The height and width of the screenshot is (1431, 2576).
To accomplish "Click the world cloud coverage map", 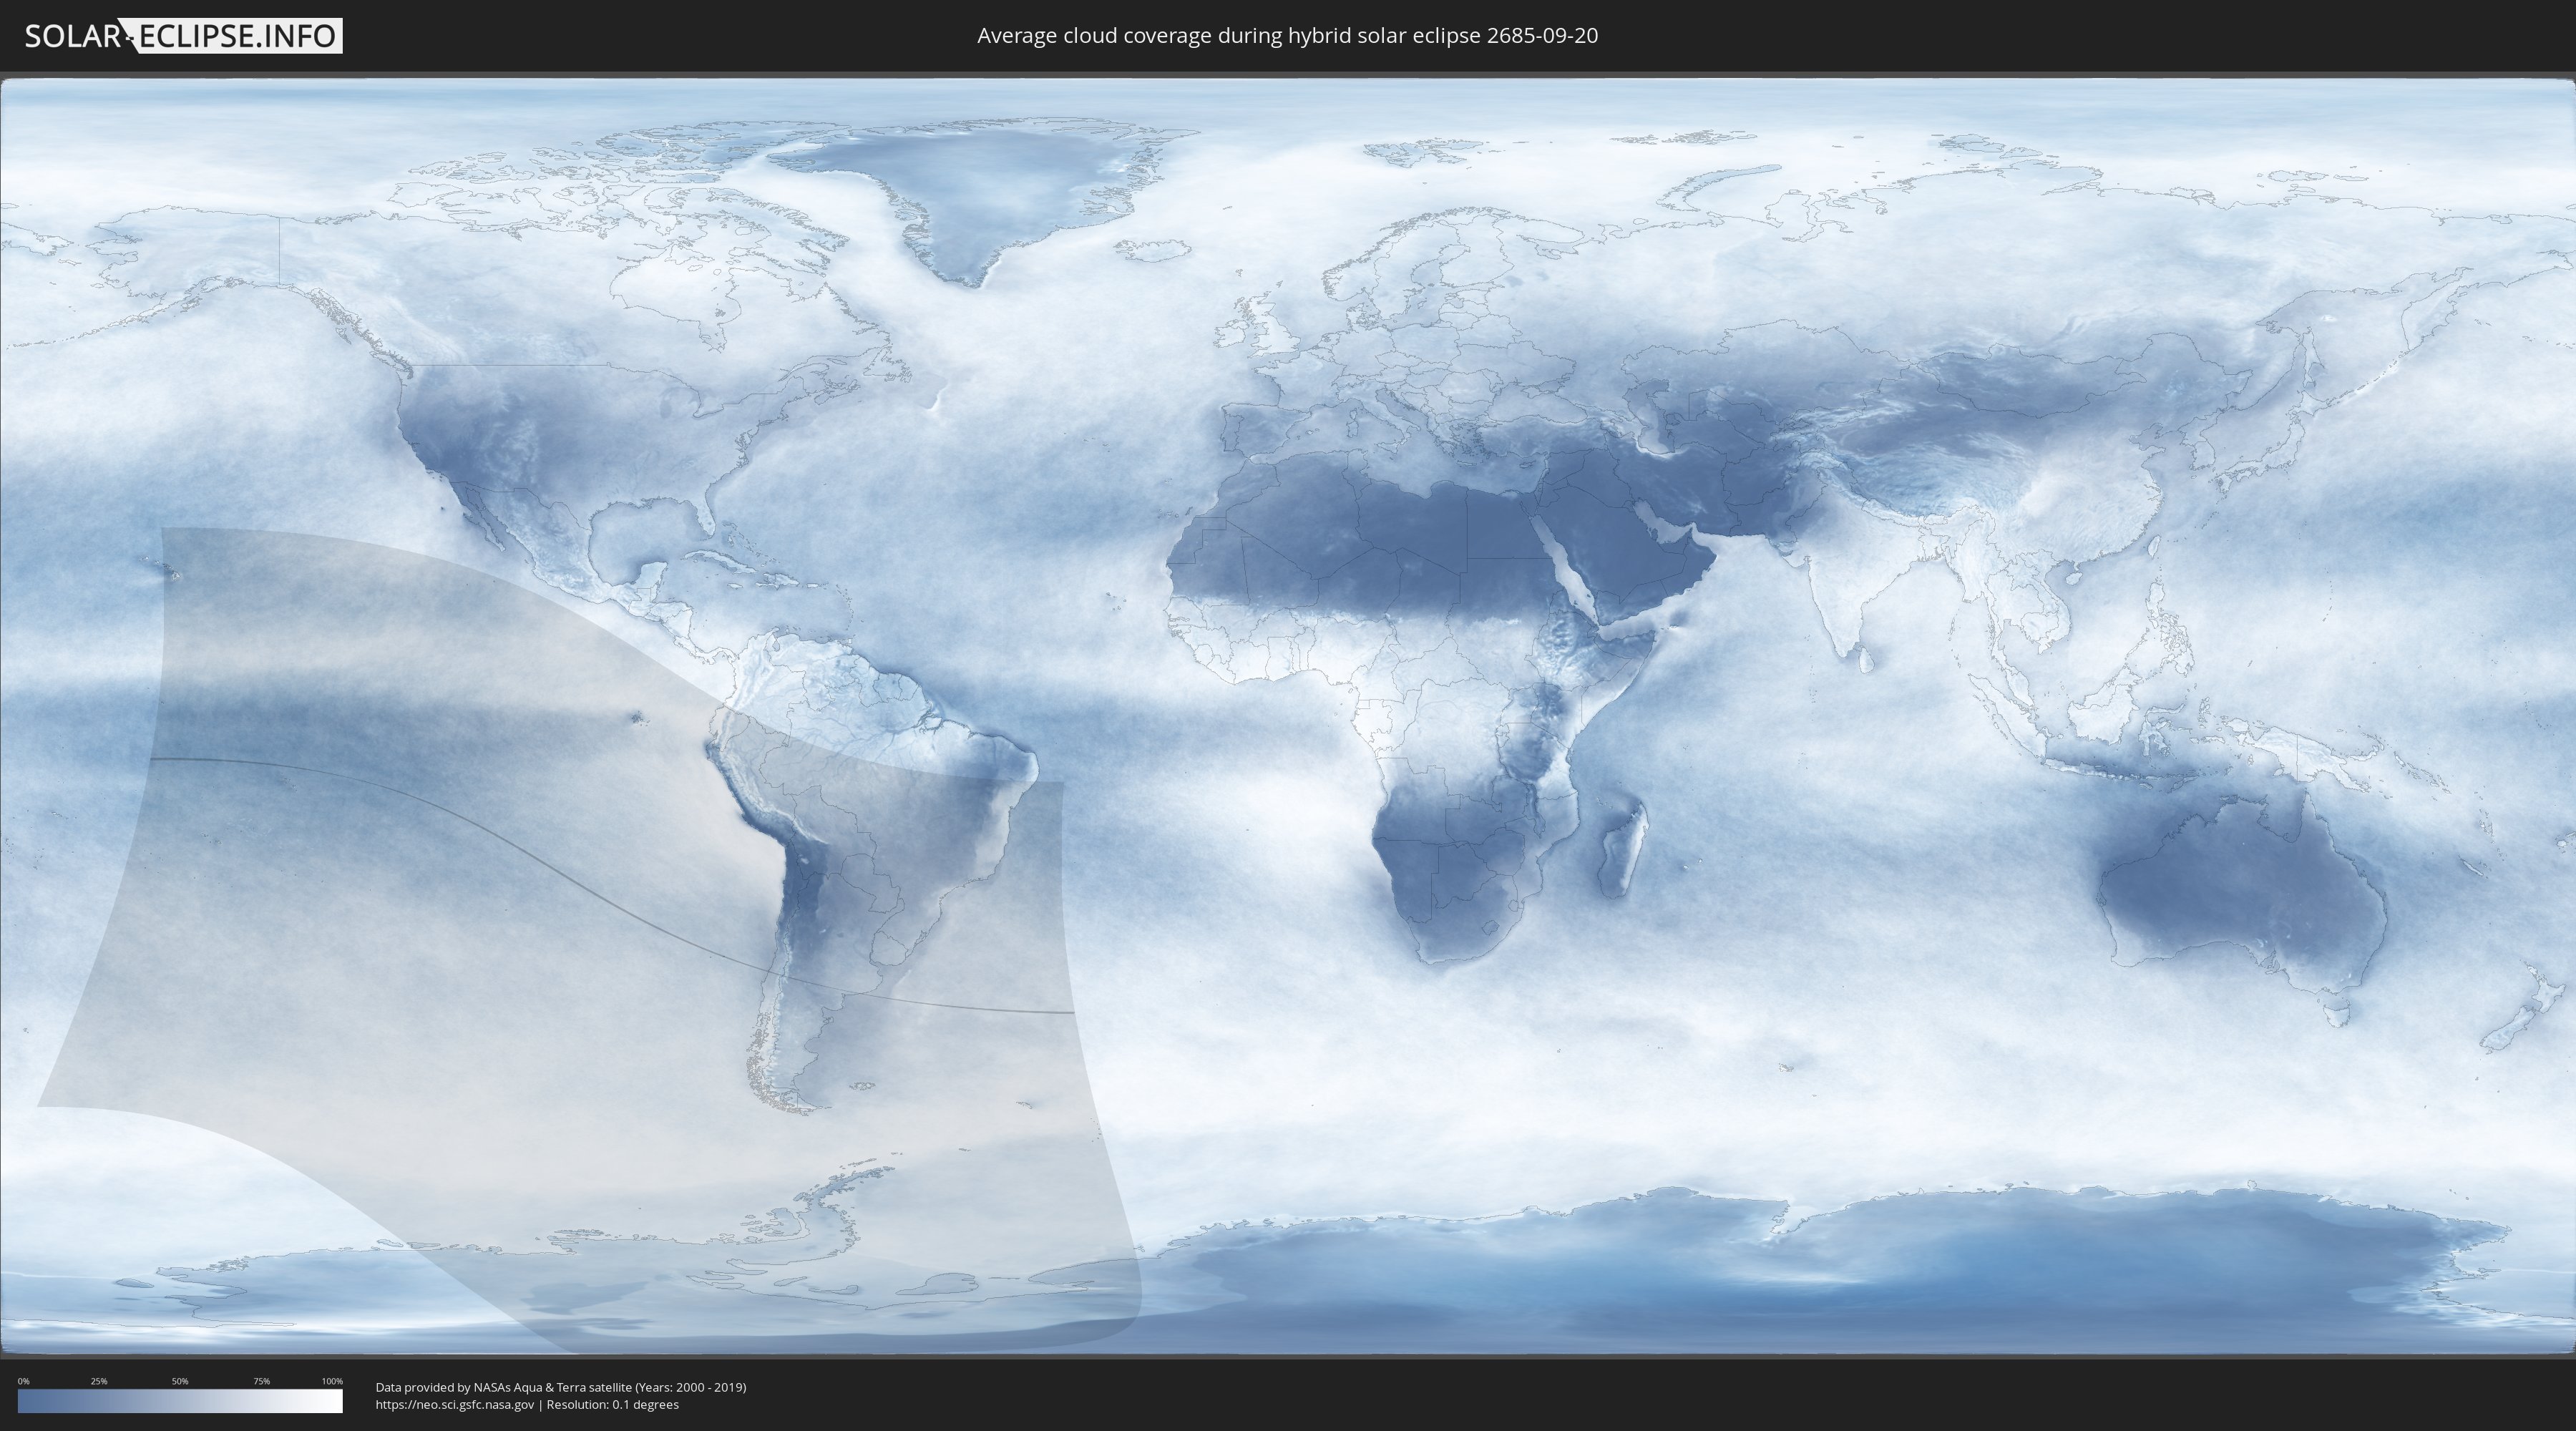I will pos(1288,716).
